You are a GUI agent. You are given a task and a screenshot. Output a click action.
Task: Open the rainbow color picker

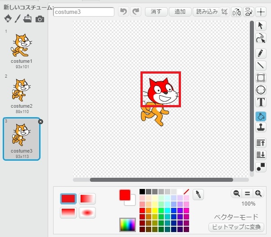click(127, 225)
